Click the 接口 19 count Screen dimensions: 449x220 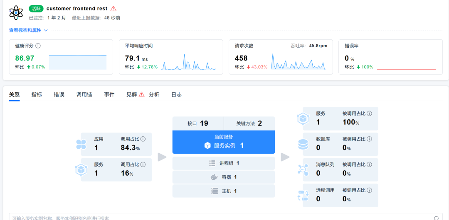(x=198, y=123)
